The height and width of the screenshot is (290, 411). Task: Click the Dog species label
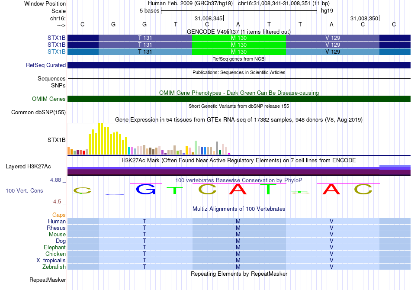pos(61,241)
